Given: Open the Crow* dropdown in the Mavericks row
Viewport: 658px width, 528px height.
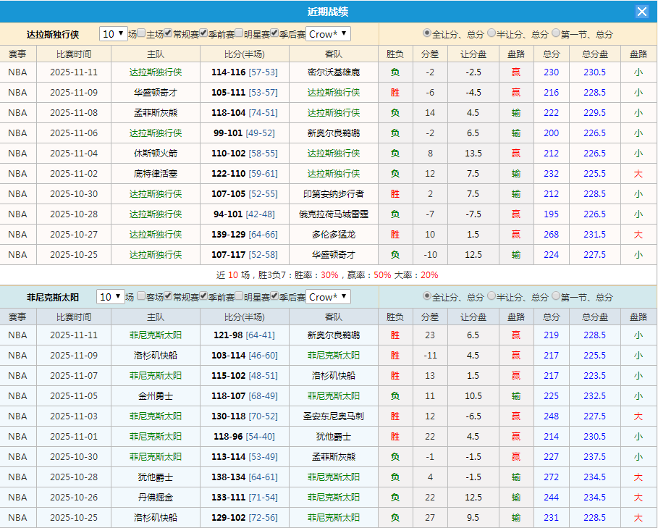Looking at the screenshot, I should (327, 33).
